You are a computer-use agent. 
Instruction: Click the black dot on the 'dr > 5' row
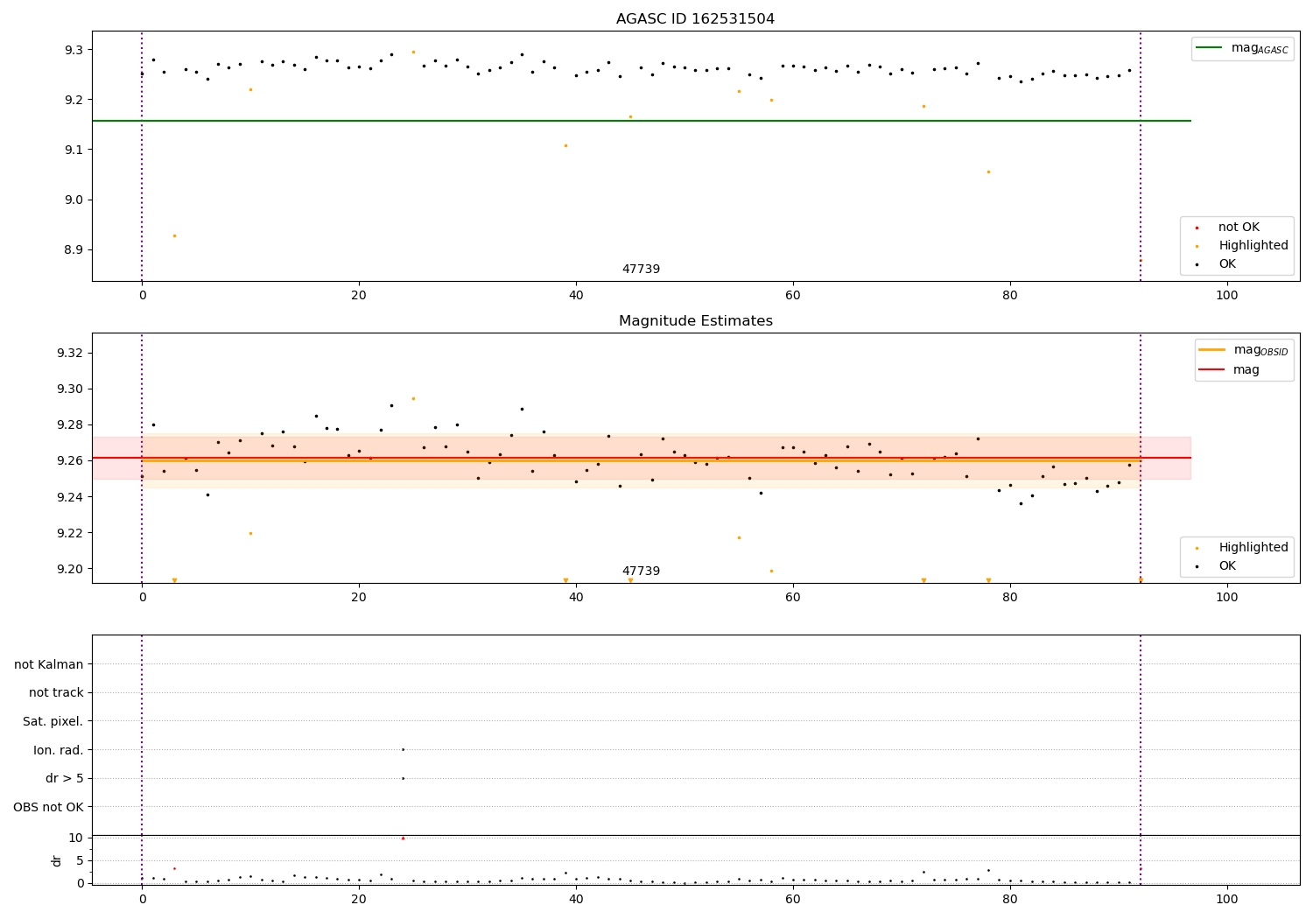click(403, 778)
